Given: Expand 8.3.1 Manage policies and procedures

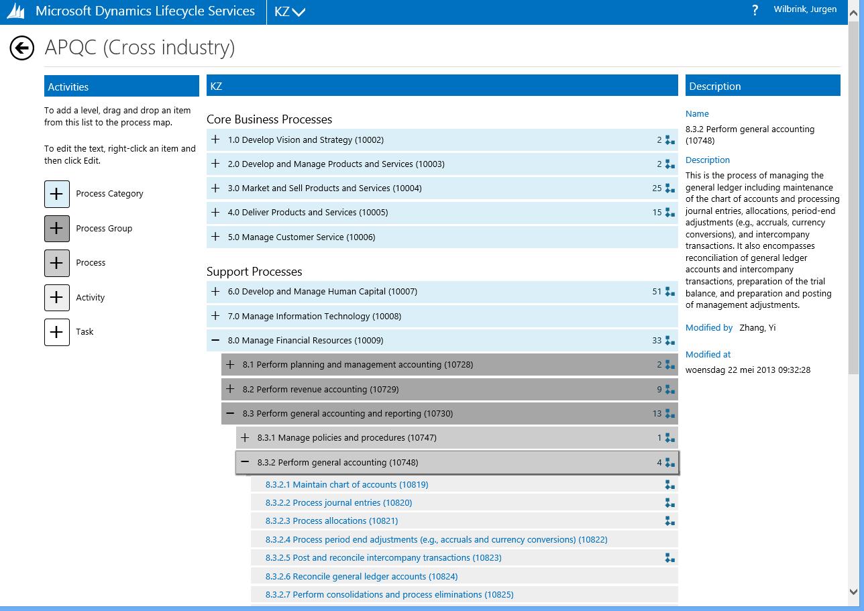Looking at the screenshot, I should (x=245, y=437).
